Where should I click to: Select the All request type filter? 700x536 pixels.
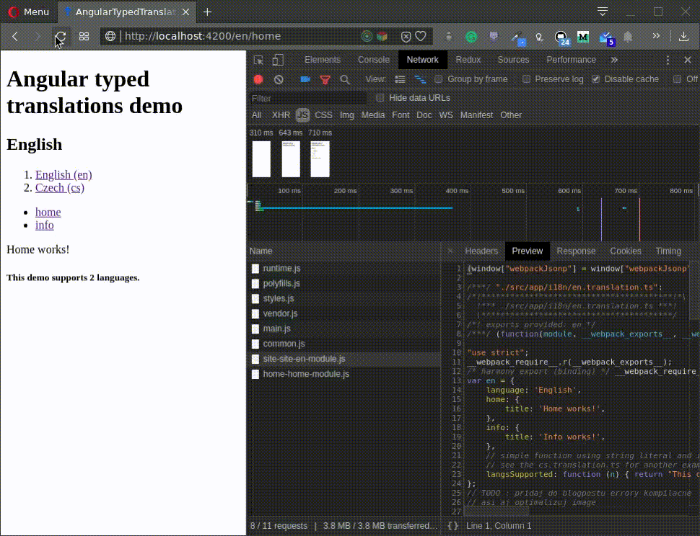click(257, 115)
